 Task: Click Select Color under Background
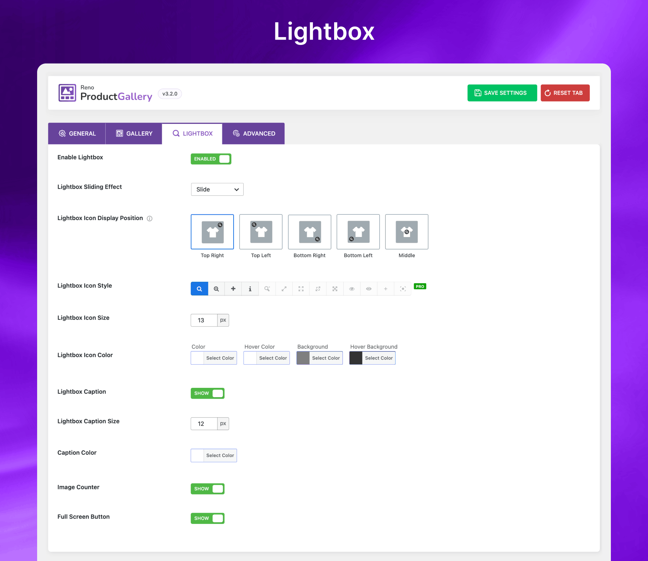coord(326,358)
